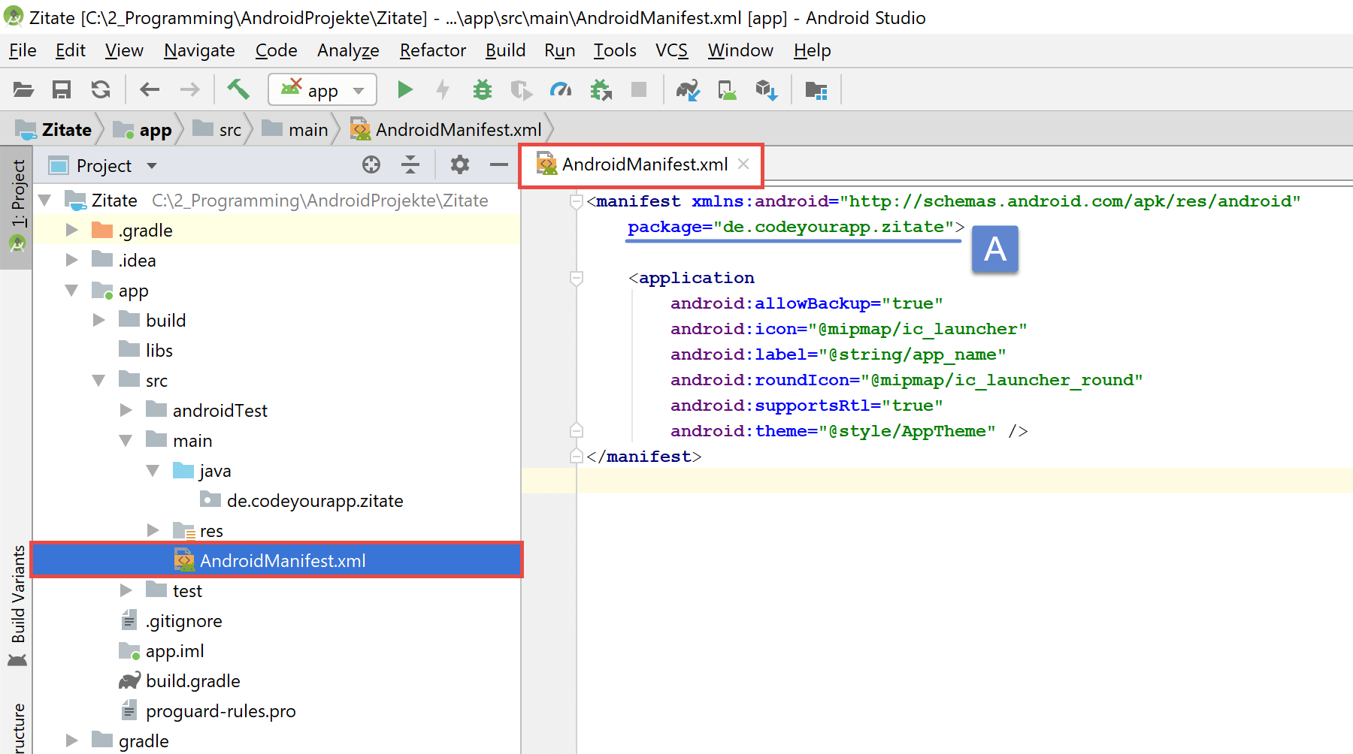Expand the .idea folder
Screen dimensions: 1353x754
point(72,261)
